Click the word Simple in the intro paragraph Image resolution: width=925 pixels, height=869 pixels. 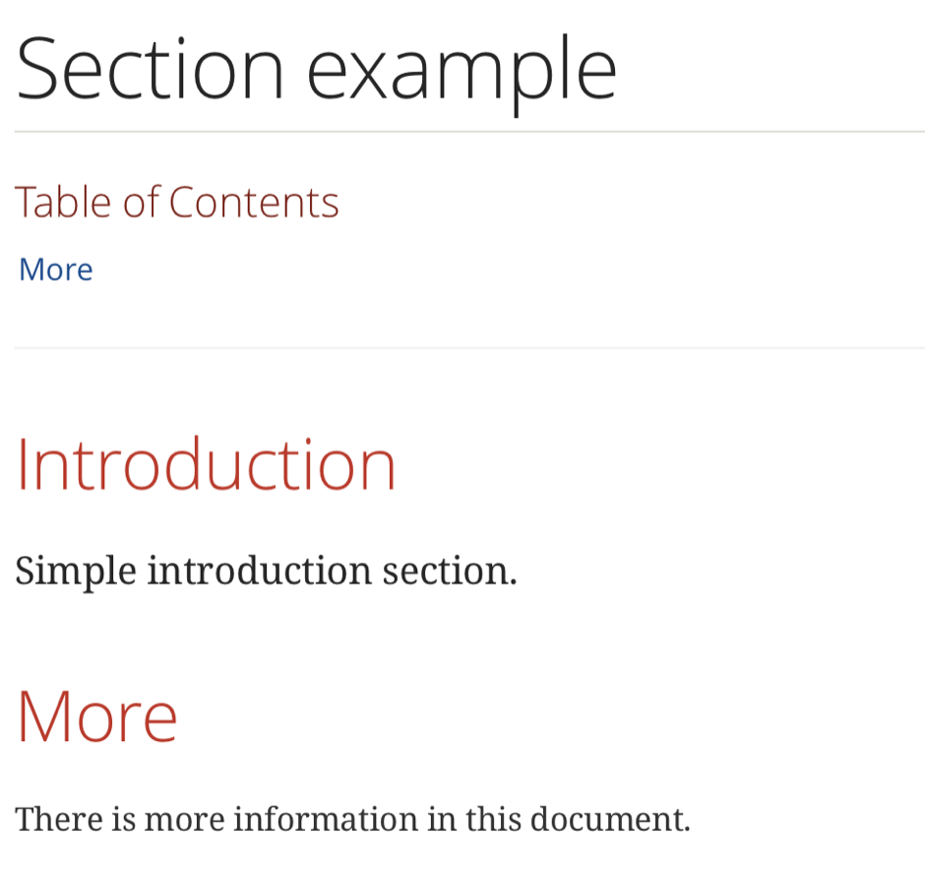pyautogui.click(x=76, y=571)
